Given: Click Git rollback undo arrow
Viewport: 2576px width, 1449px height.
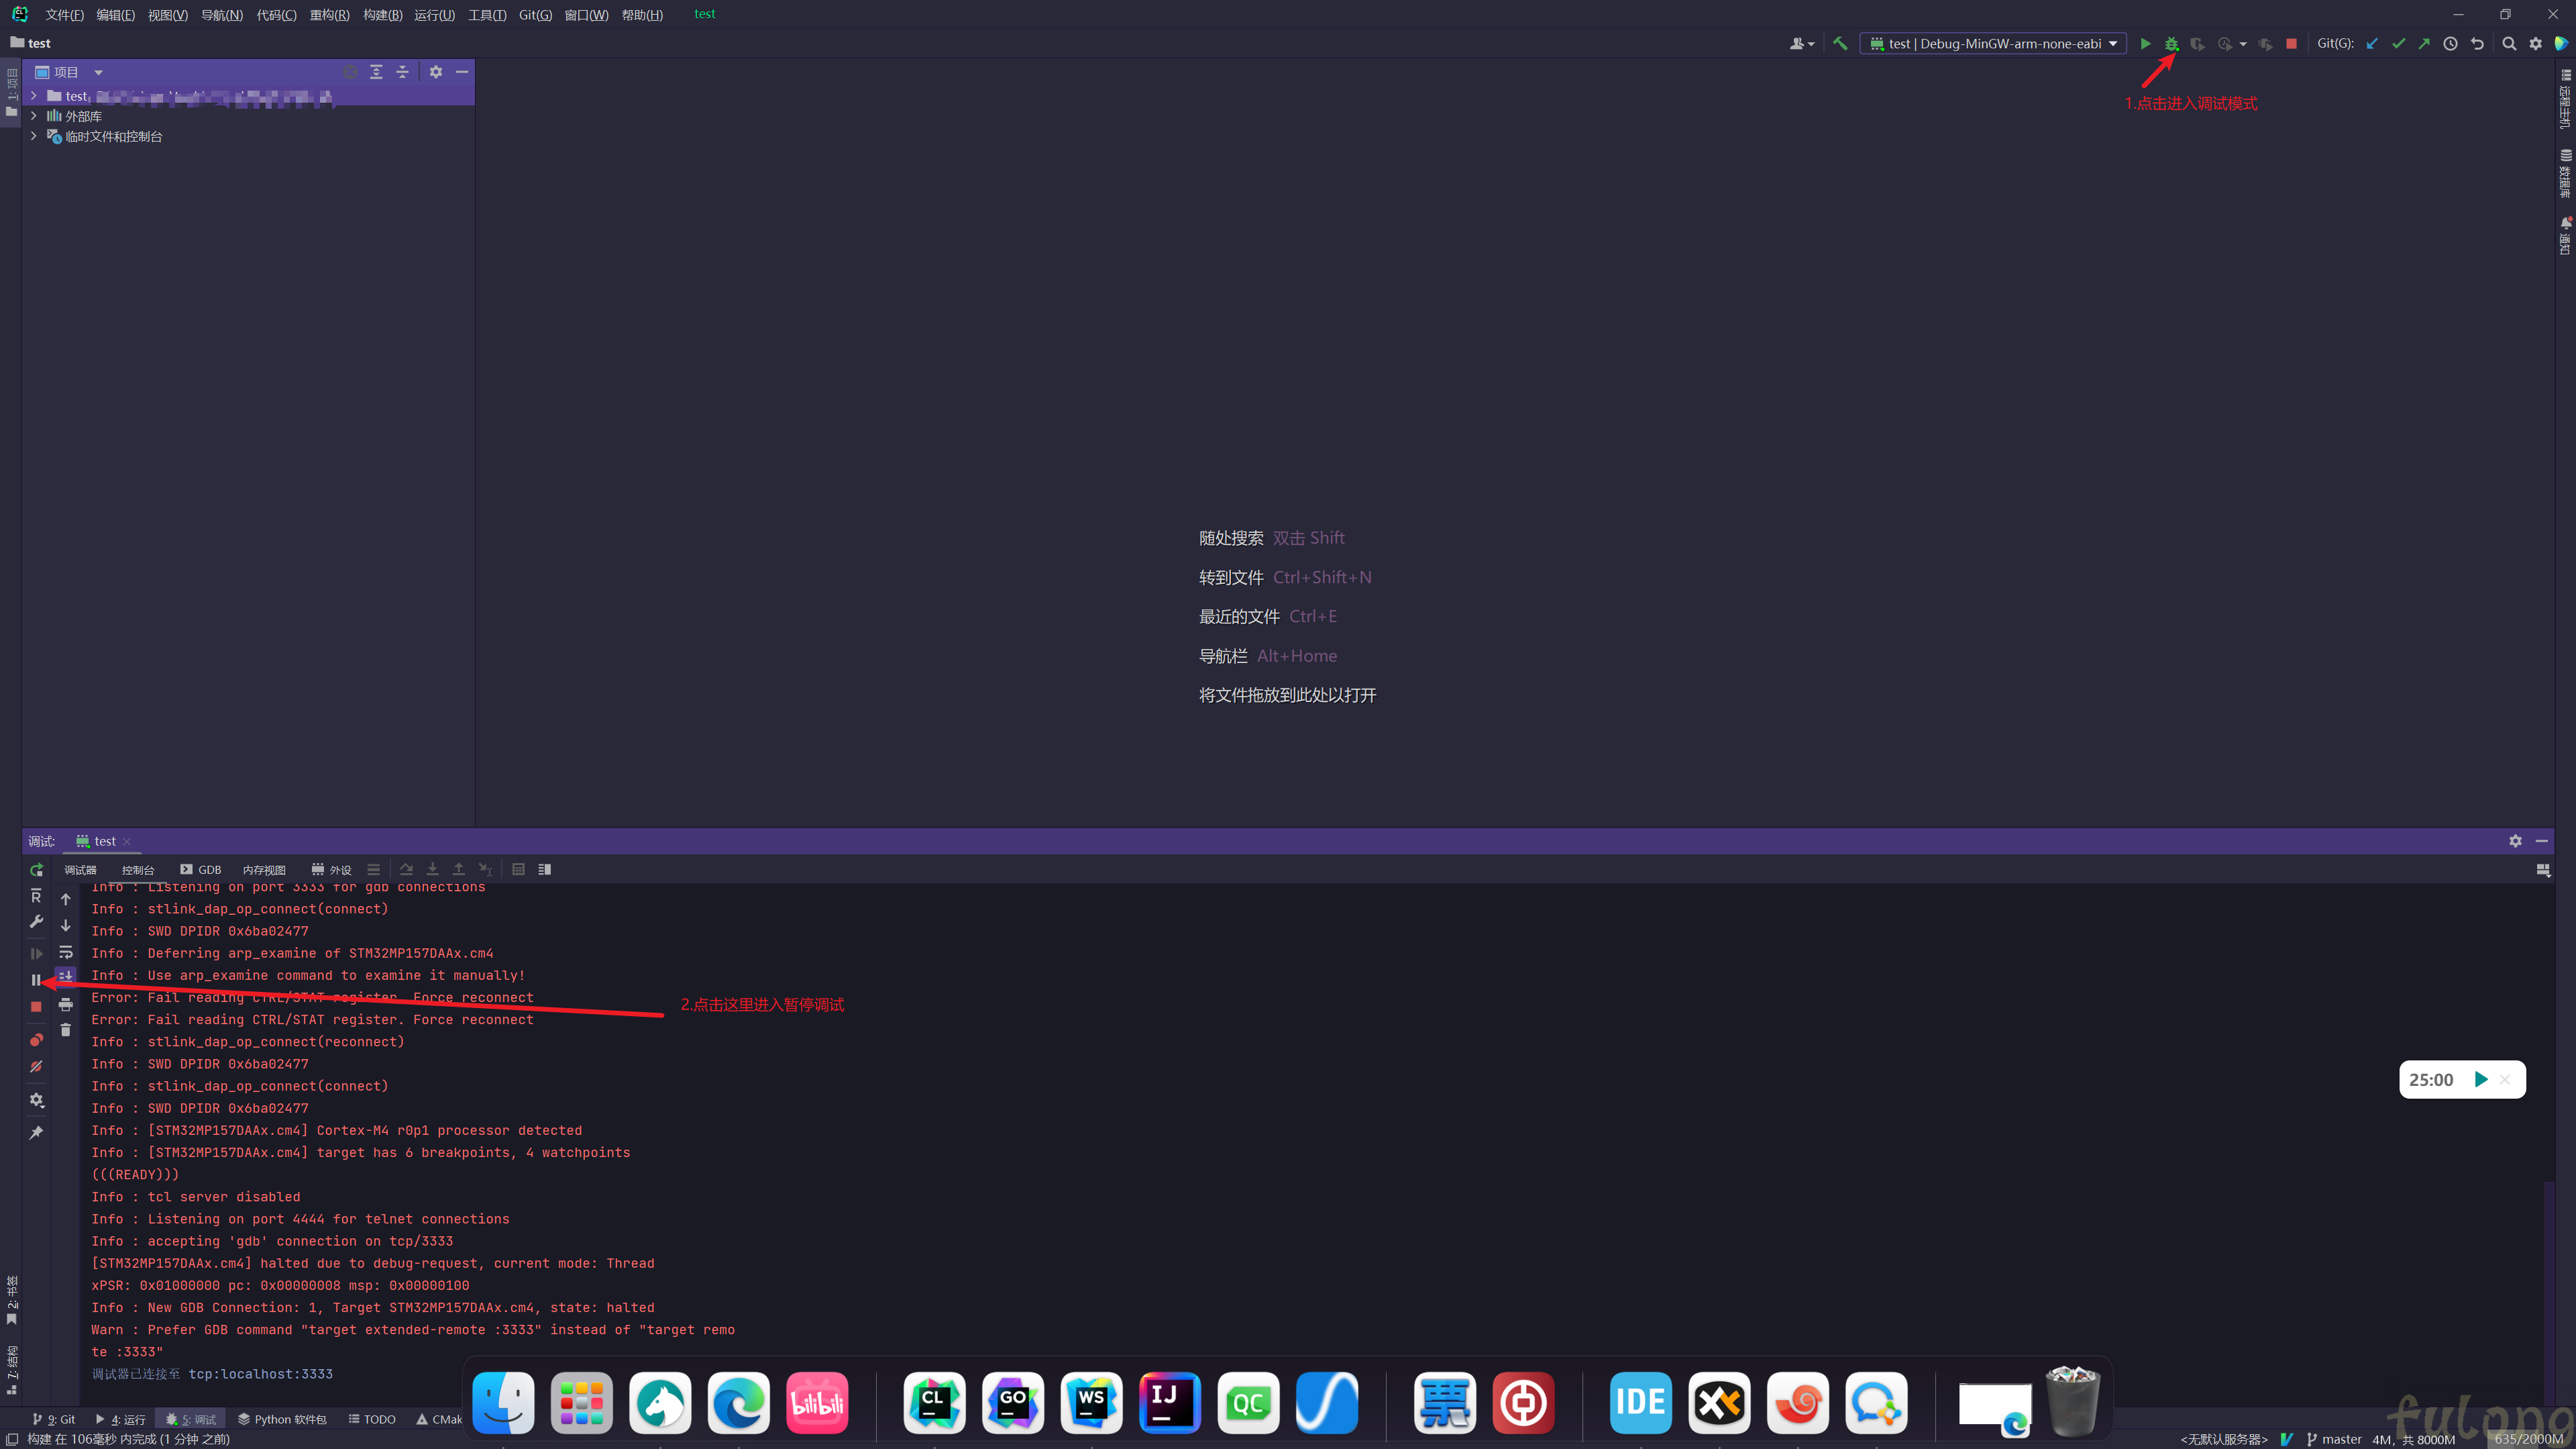Looking at the screenshot, I should [x=2477, y=44].
